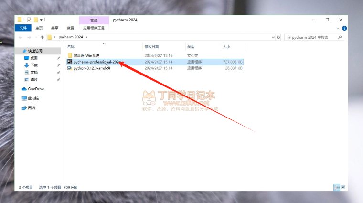Click the pin icon next to 图片

pyautogui.click(x=59, y=80)
